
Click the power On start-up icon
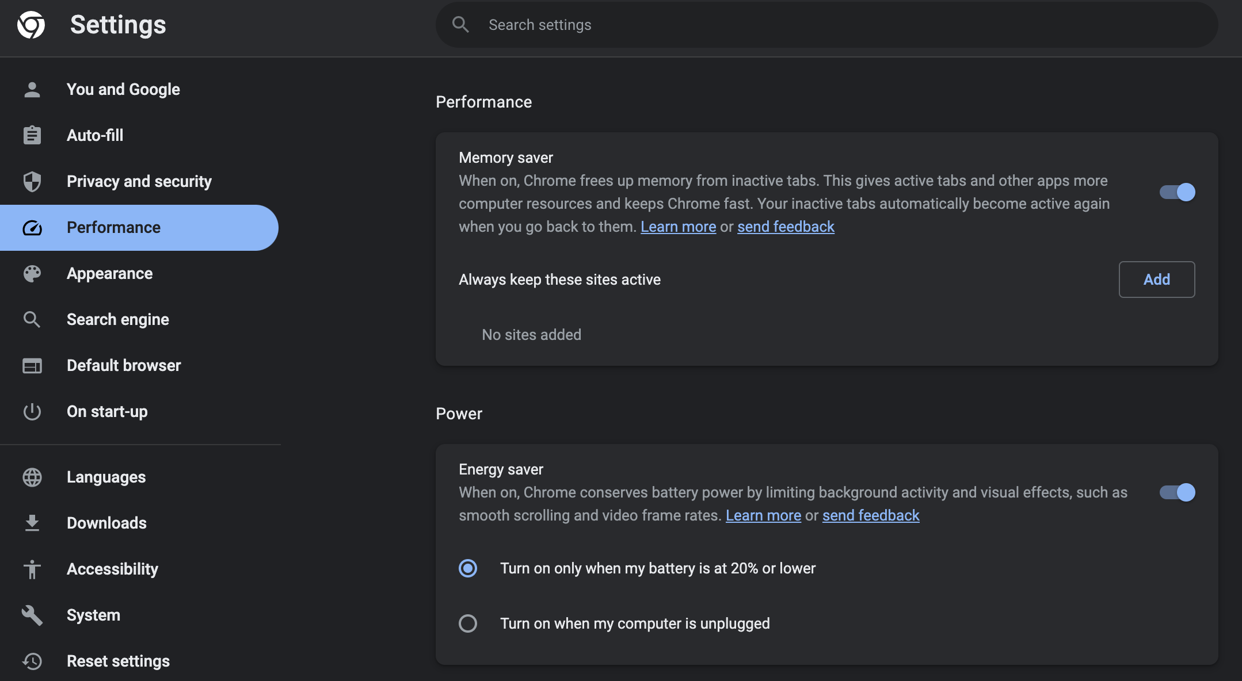pyautogui.click(x=32, y=411)
